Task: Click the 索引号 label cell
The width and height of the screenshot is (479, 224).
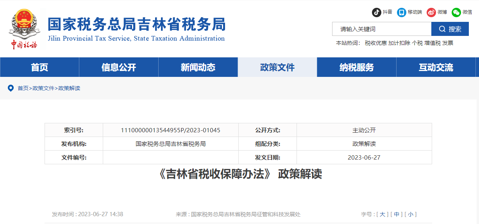Action: [x=74, y=130]
